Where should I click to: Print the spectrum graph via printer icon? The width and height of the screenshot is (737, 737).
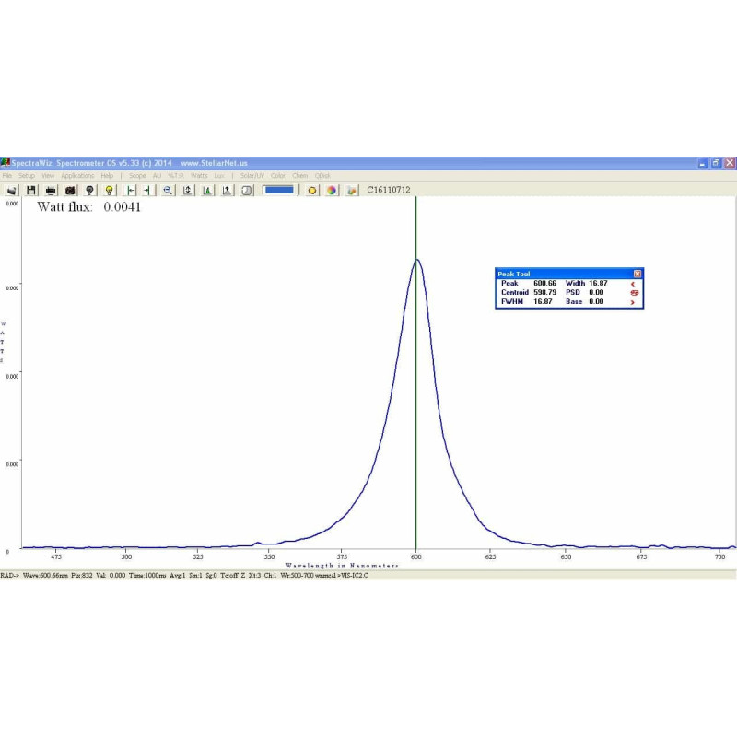point(52,190)
